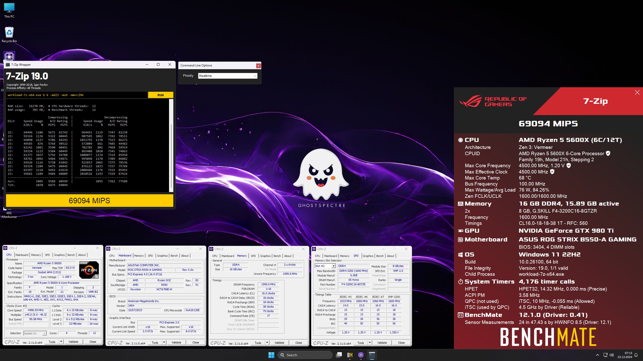Select Mainboard tab in CPU-Z CPU window

tap(22, 255)
